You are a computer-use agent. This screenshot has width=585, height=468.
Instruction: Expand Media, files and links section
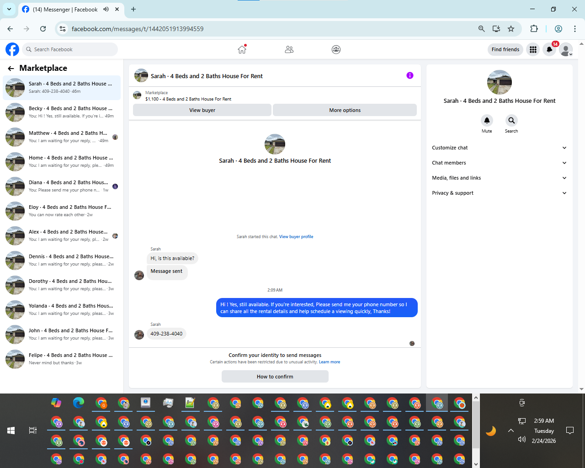click(500, 178)
